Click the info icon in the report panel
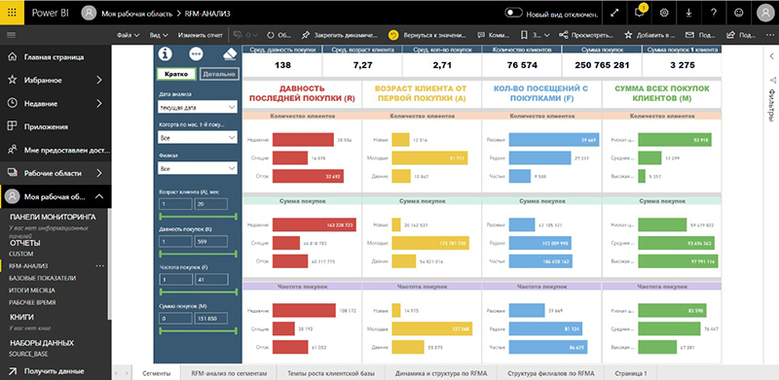Viewport: 779px width, 380px height. (x=165, y=53)
